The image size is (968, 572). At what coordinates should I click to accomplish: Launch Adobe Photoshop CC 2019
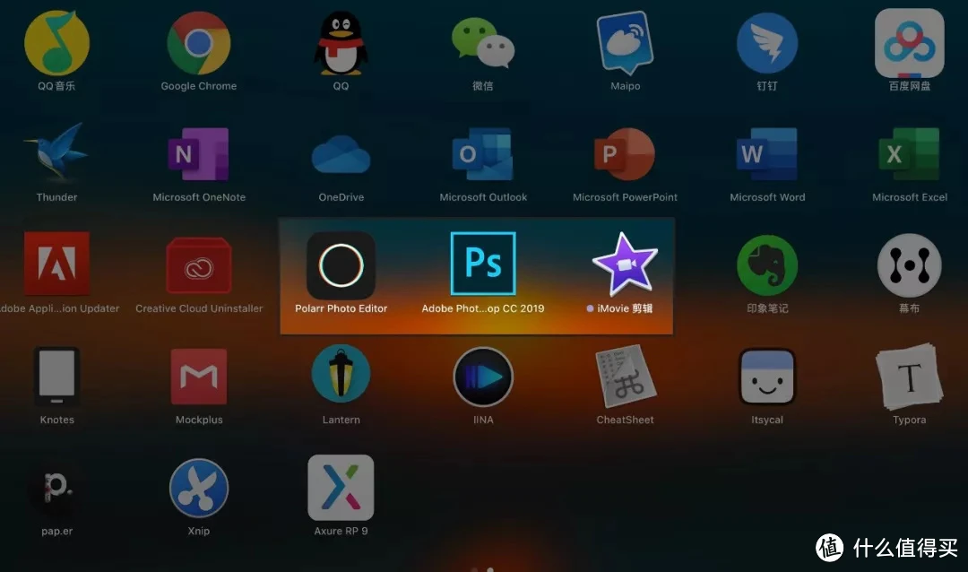pyautogui.click(x=483, y=264)
